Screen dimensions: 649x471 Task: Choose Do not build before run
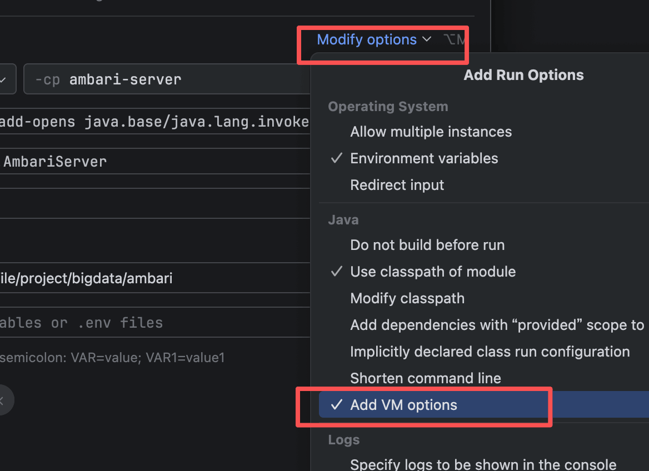(x=427, y=245)
